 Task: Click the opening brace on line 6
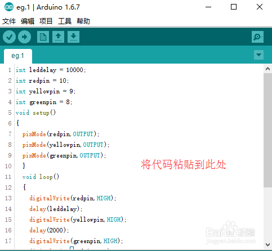click(17, 123)
